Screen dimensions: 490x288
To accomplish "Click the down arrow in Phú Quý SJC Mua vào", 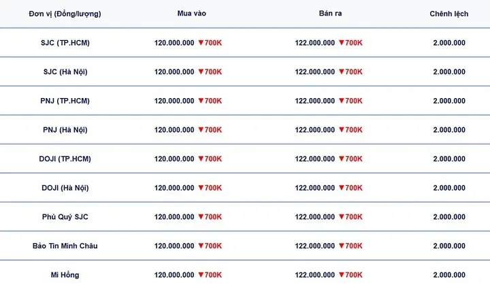I will pos(201,217).
